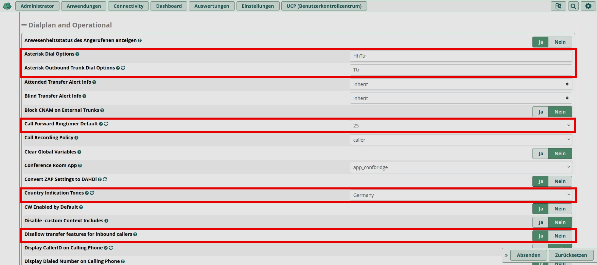Click help icon beside Asterisk Dial Options
This screenshot has height=265, width=597.
click(x=77, y=54)
